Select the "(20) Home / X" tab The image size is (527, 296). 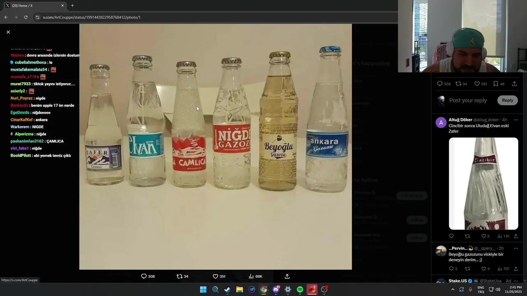[x=35, y=5]
